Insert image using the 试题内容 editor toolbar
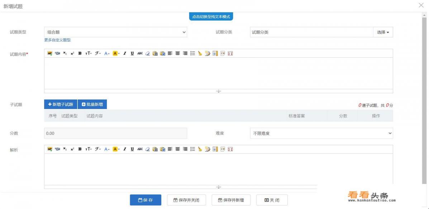The image size is (429, 209). (x=50, y=53)
